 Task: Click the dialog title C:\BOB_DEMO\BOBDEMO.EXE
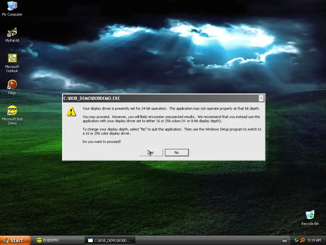pos(92,98)
